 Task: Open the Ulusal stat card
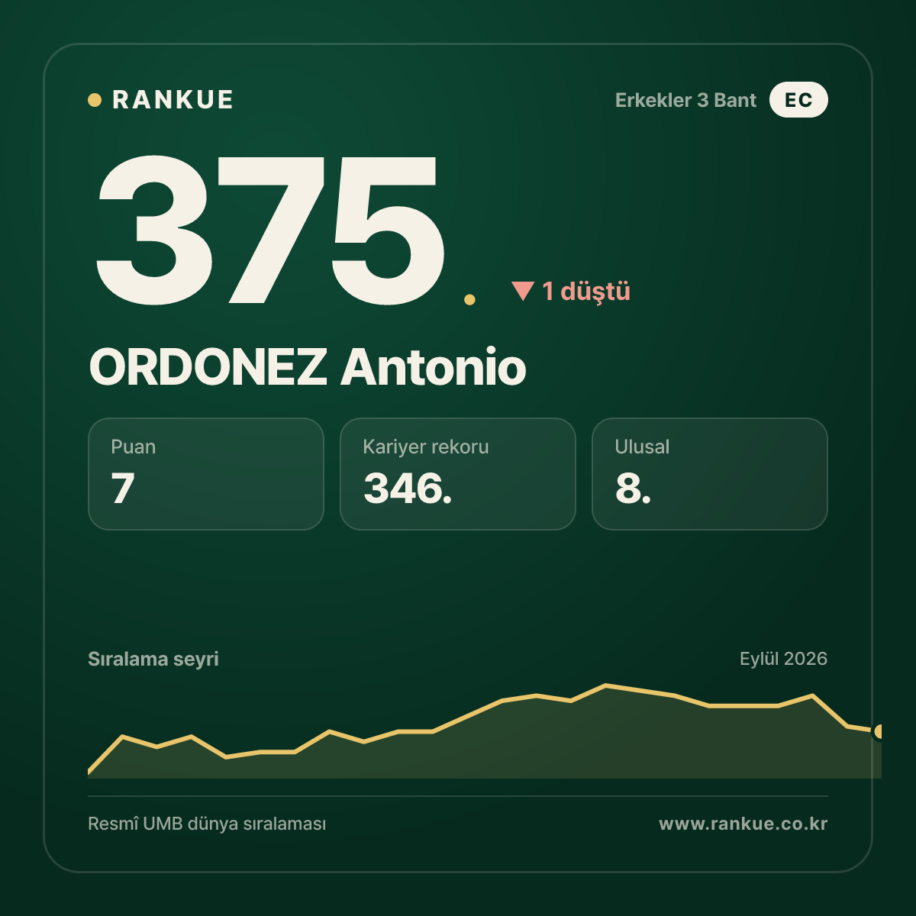pos(710,474)
